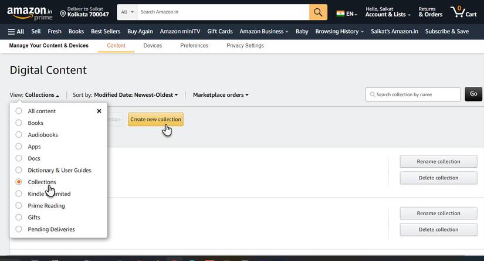Screen dimensions: 484x261
Task: Collapse the View: Collections dropdown
Action: [x=34, y=95]
